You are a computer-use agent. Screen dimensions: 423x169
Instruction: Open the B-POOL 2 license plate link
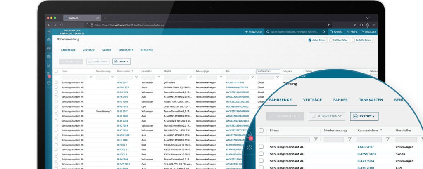(x=122, y=150)
